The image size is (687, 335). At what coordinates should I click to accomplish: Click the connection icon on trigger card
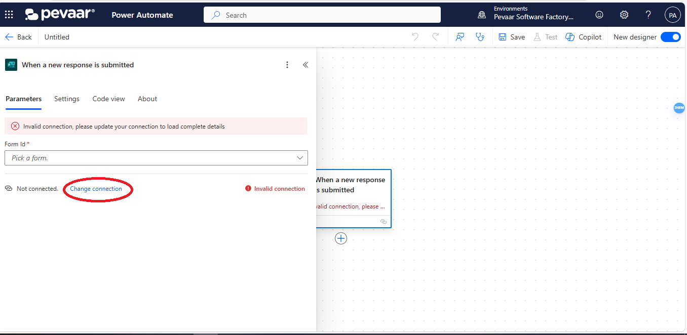[384, 222]
